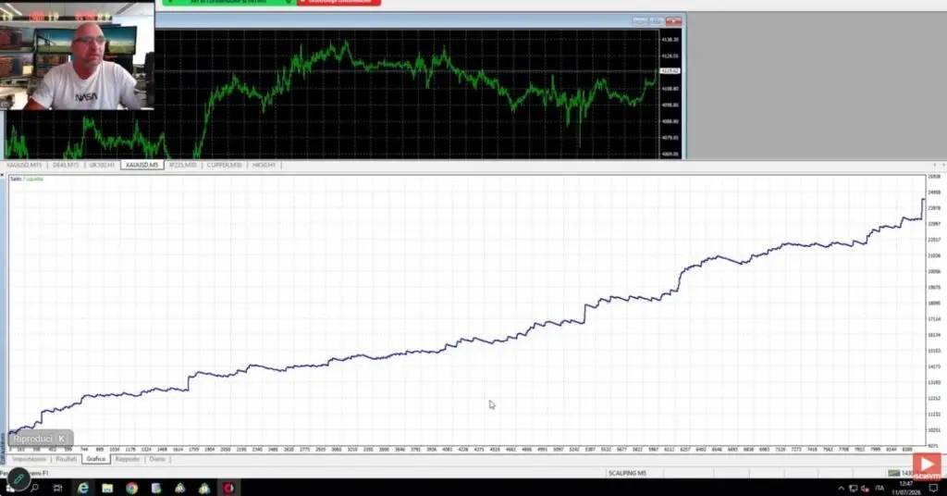
Task: Open the second MetaTrader icon on the taskbar
Action: click(204, 488)
